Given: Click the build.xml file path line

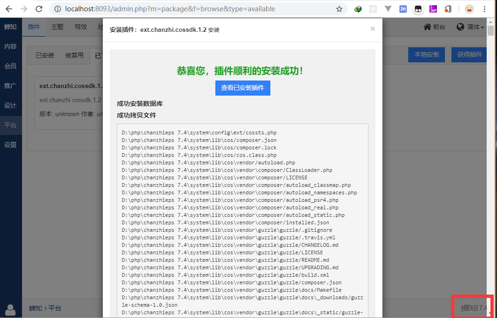Looking at the screenshot, I should pos(225,275).
